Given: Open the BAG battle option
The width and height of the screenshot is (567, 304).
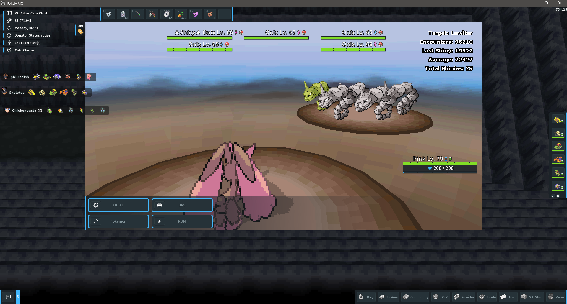Looking at the screenshot, I should (182, 205).
